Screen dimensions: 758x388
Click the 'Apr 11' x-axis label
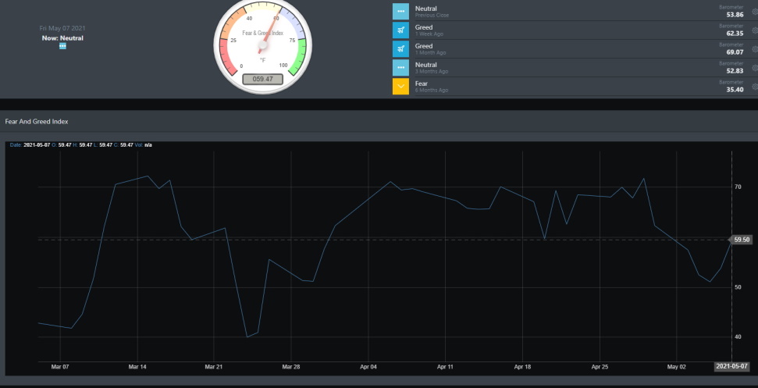tap(445, 367)
